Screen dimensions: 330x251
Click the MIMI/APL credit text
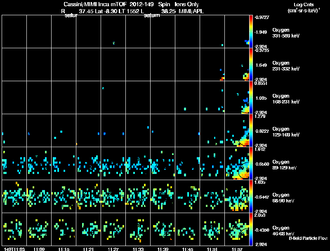pyautogui.click(x=191, y=11)
